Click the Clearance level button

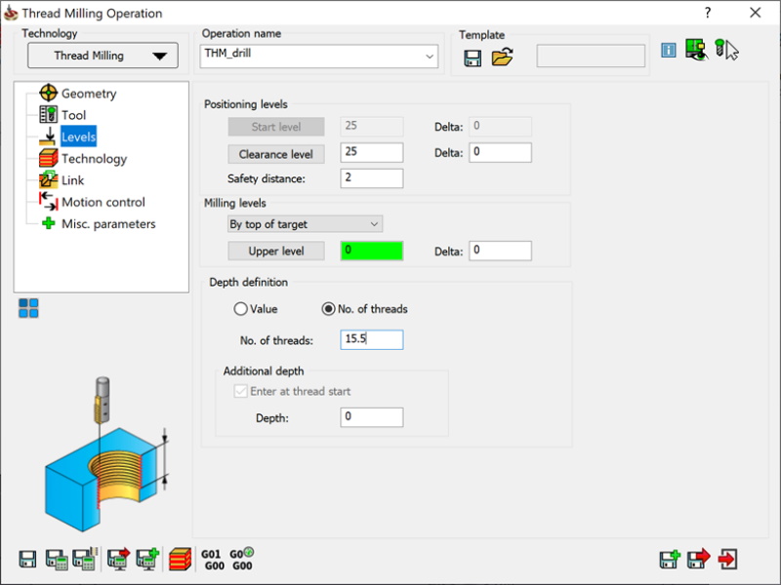[275, 154]
